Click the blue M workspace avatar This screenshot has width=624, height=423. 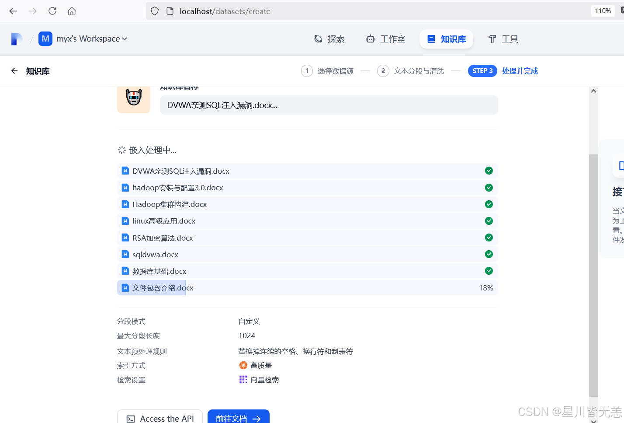click(x=45, y=39)
